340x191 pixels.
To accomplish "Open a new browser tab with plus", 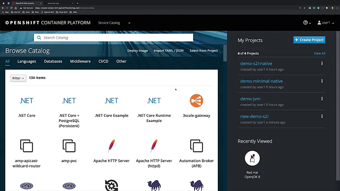I will click(77, 3).
